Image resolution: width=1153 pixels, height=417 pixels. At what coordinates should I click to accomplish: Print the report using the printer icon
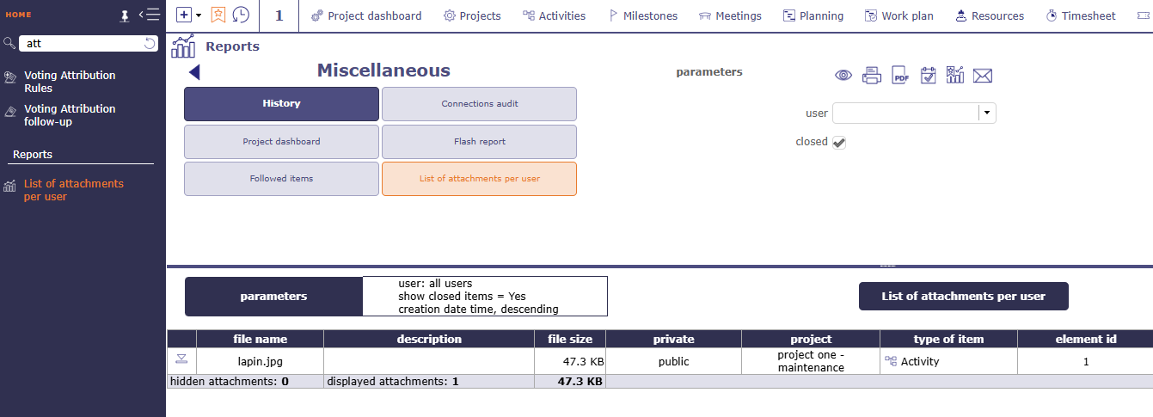coord(872,76)
